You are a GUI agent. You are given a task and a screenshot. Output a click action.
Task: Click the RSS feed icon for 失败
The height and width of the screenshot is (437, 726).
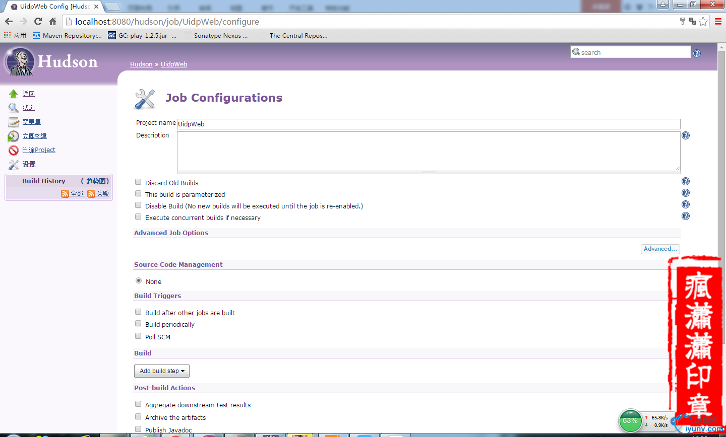tap(91, 194)
